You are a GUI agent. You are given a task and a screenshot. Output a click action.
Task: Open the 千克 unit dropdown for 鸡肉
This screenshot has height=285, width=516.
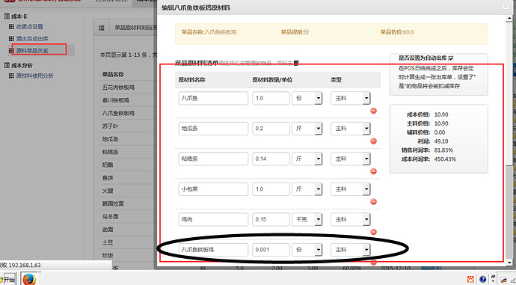pos(319,219)
